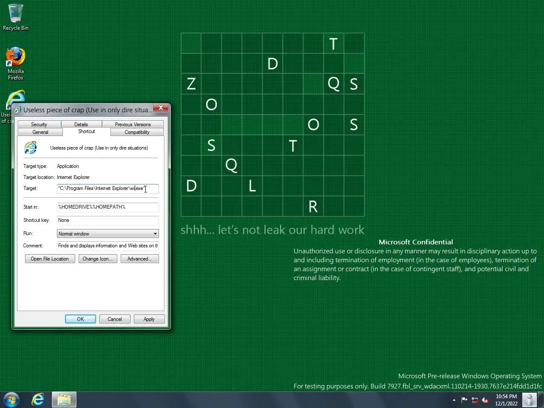This screenshot has height=408, width=544.
Task: Click the Target type value Application
Action: (68, 166)
